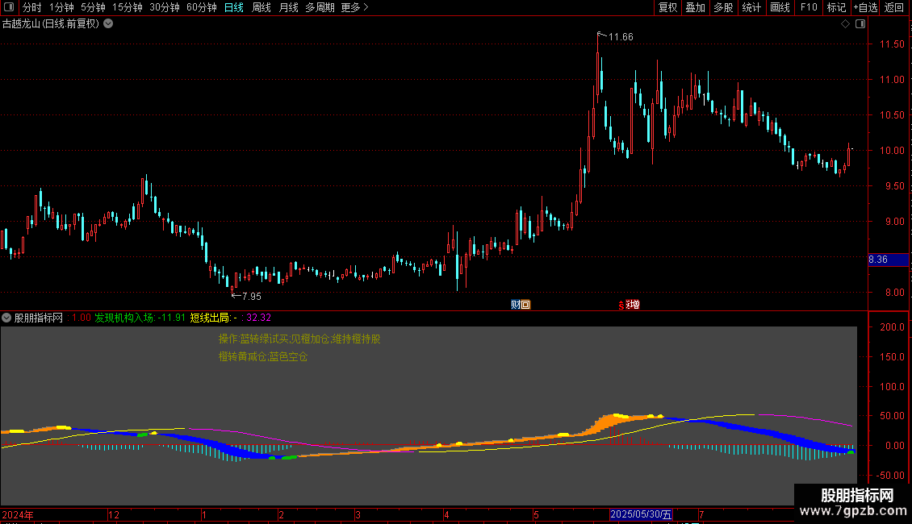
Task: Switch to 分时 intraday view
Action: [x=32, y=7]
